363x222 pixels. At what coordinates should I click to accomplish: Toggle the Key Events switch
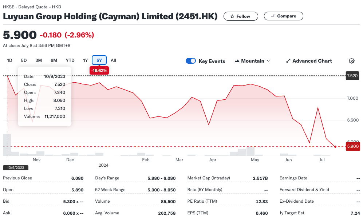click(x=191, y=61)
